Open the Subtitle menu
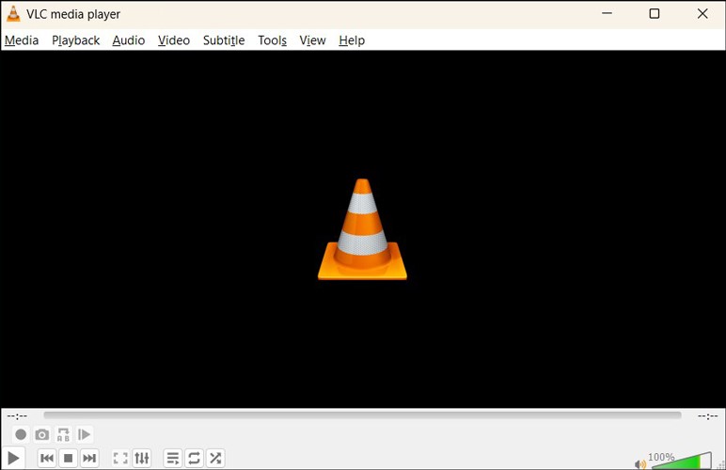 pos(224,40)
